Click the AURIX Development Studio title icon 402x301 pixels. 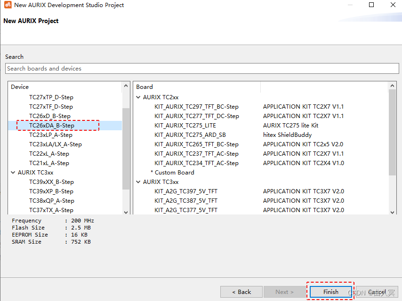(x=8, y=5)
